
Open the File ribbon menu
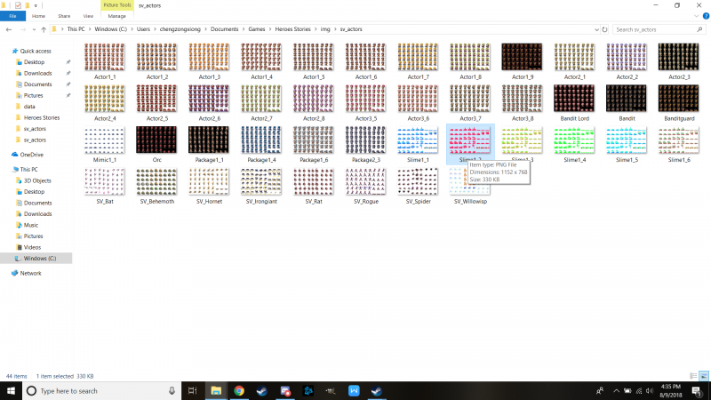pos(12,16)
